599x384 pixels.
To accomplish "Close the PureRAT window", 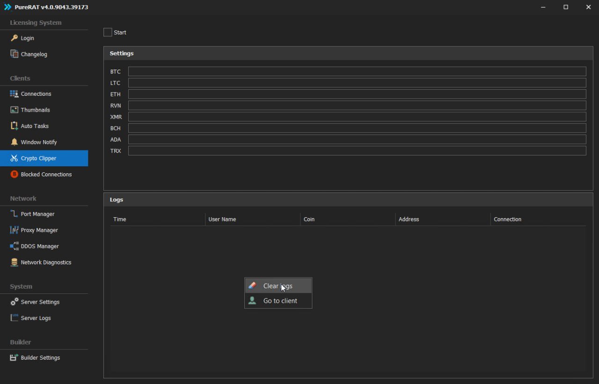I will (588, 7).
